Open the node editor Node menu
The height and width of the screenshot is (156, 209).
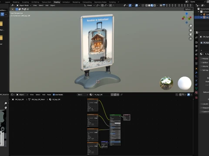click(49, 94)
